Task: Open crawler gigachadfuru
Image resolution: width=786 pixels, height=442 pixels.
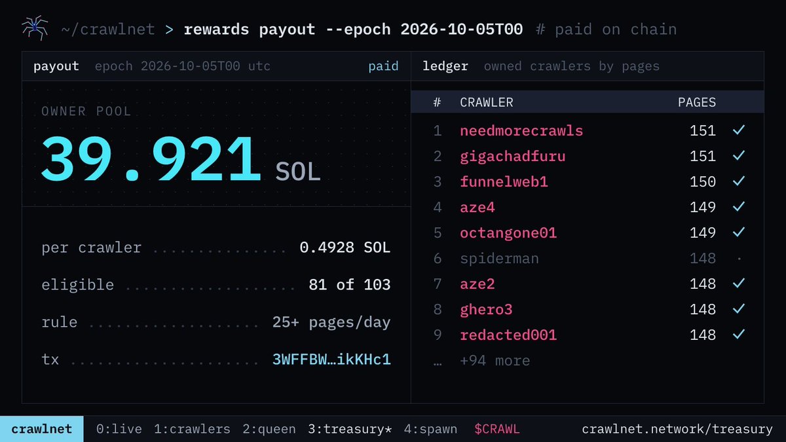Action: (x=513, y=157)
